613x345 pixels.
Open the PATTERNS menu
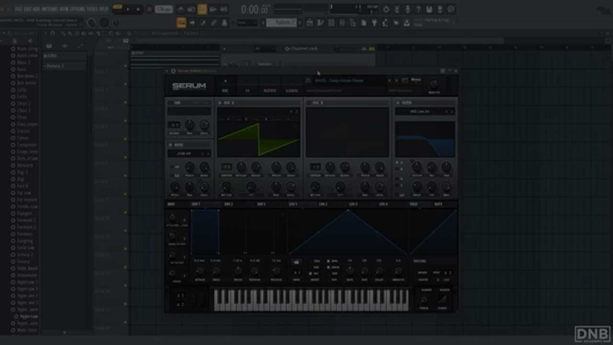tap(50, 9)
